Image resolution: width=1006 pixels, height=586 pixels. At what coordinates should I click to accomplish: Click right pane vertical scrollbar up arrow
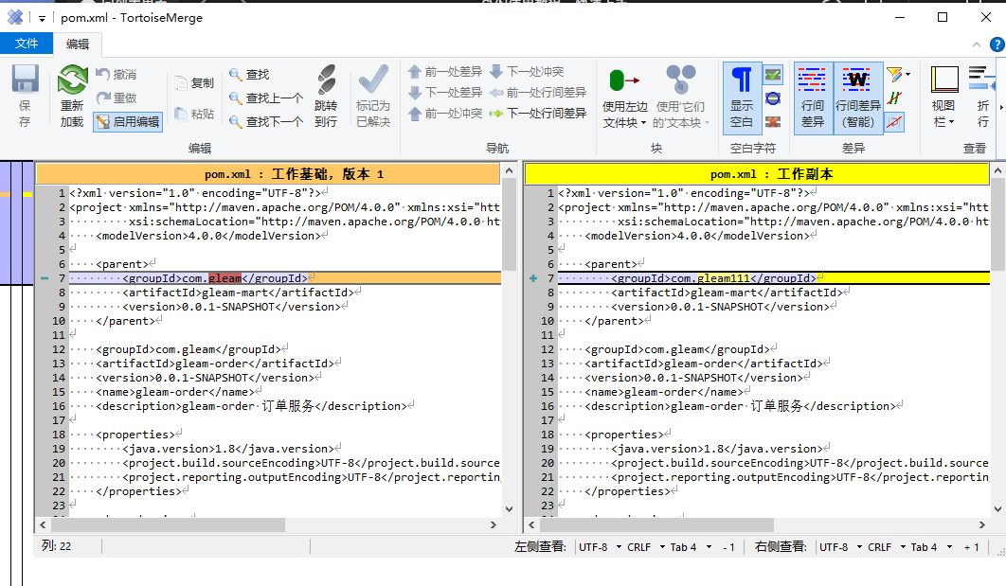tap(997, 170)
